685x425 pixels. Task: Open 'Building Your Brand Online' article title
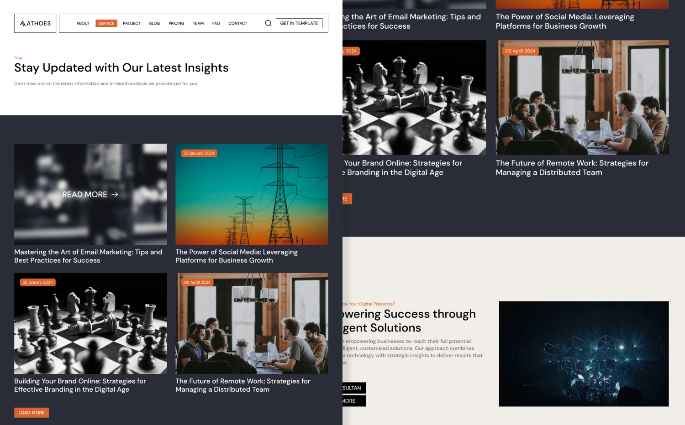click(80, 385)
